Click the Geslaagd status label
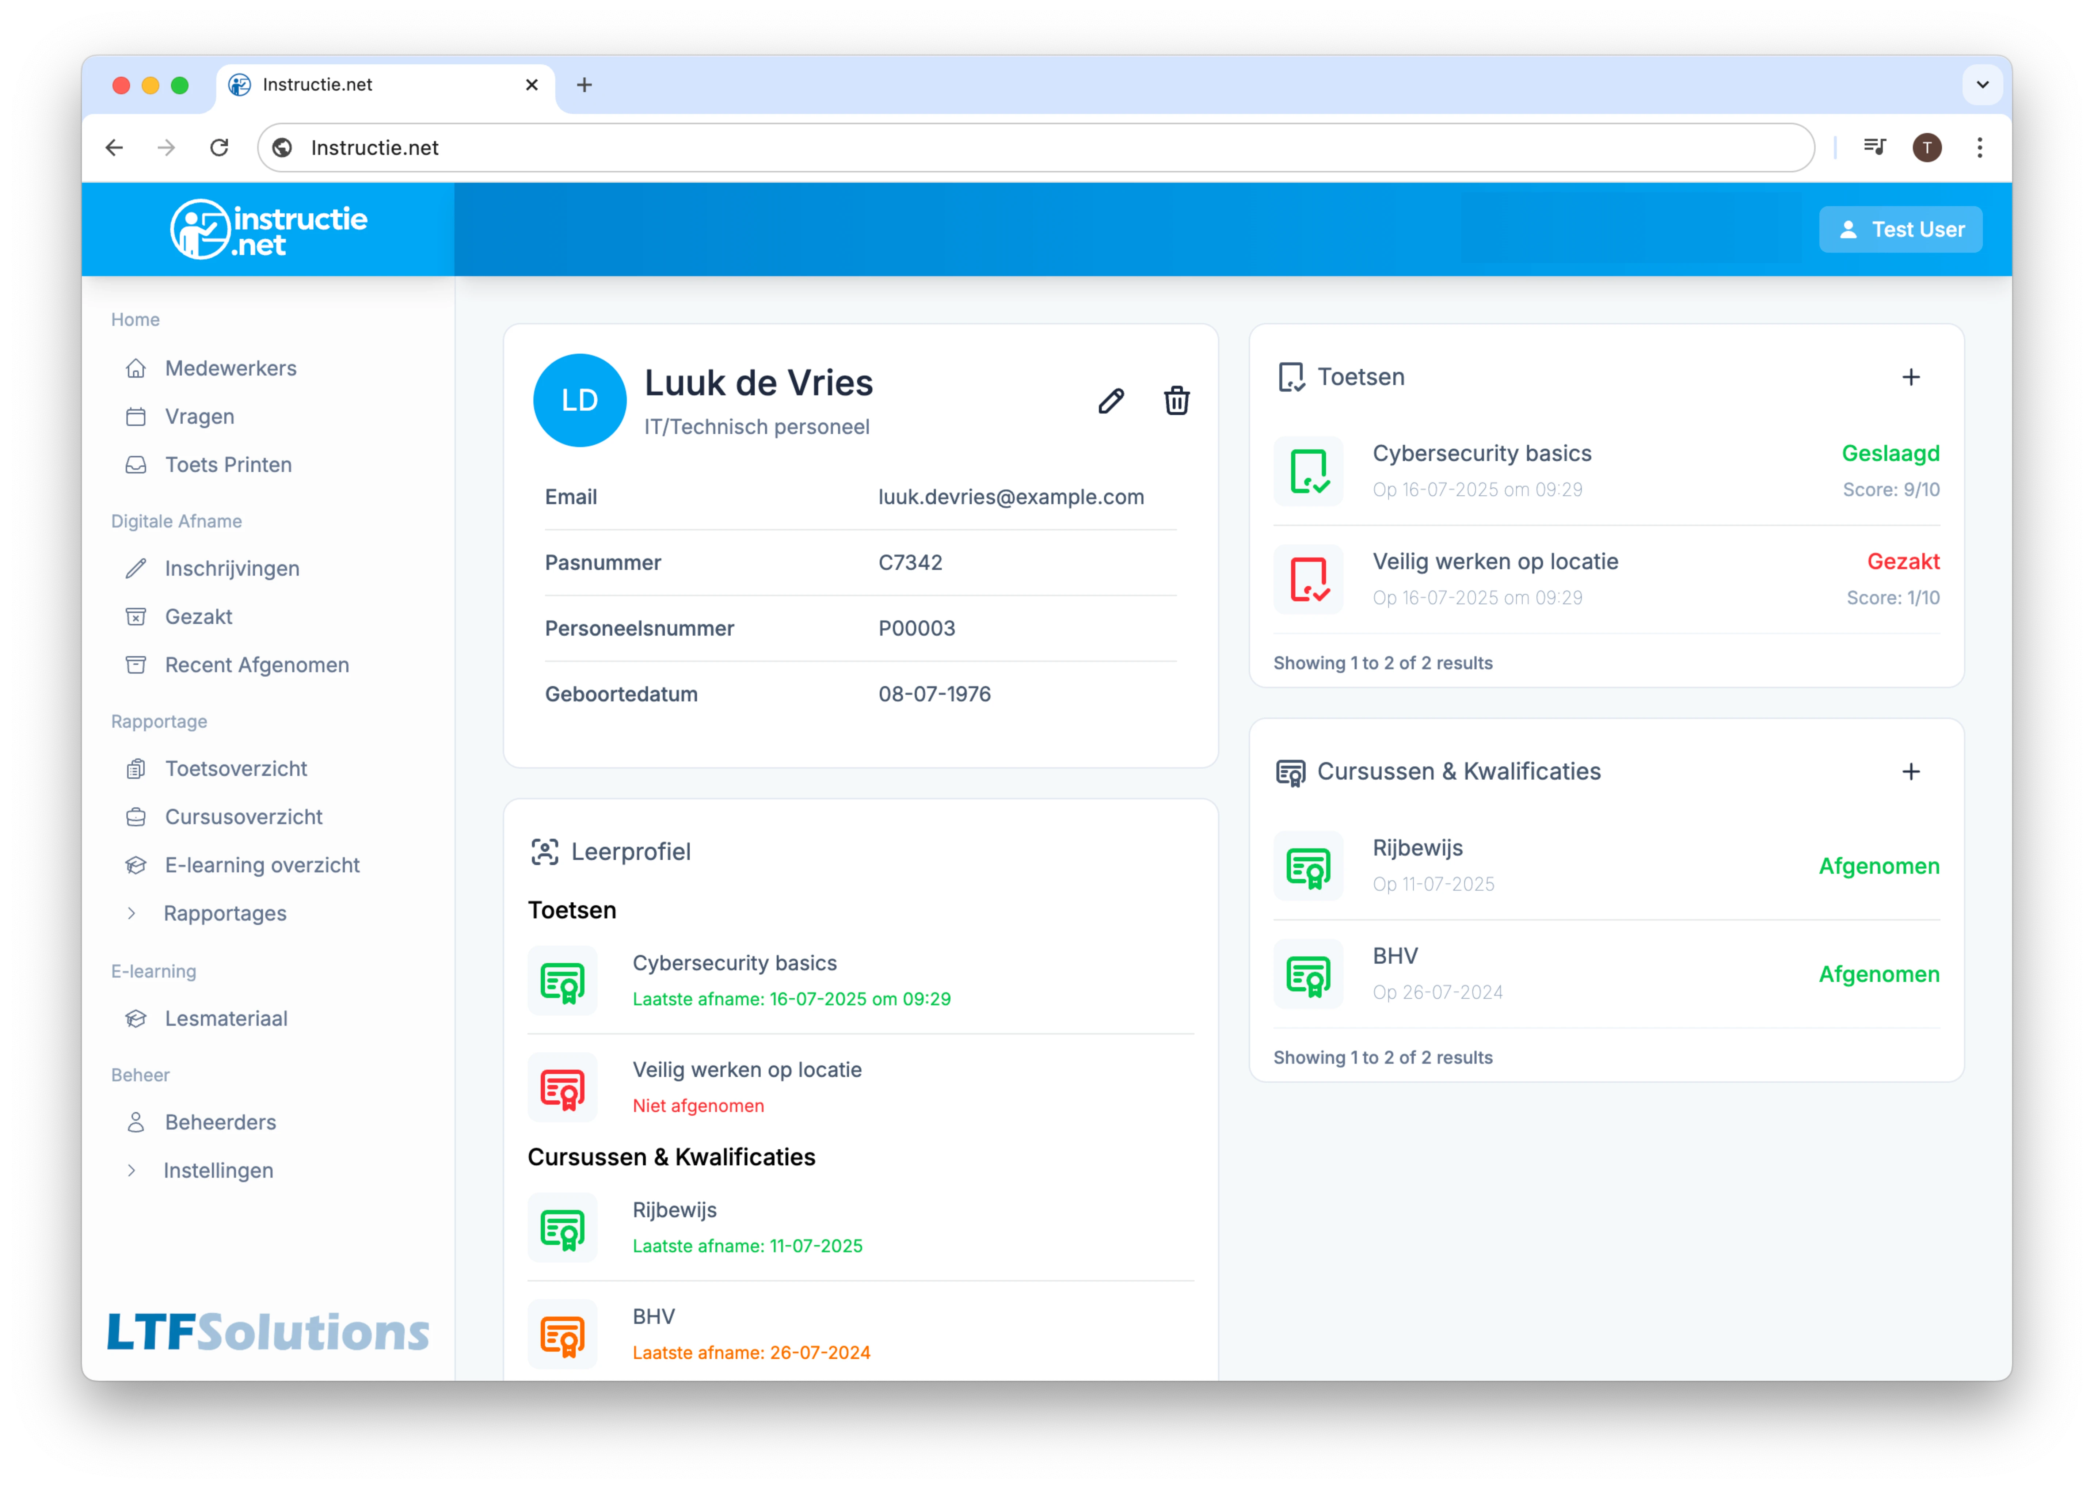This screenshot has width=2094, height=1489. [1891, 453]
